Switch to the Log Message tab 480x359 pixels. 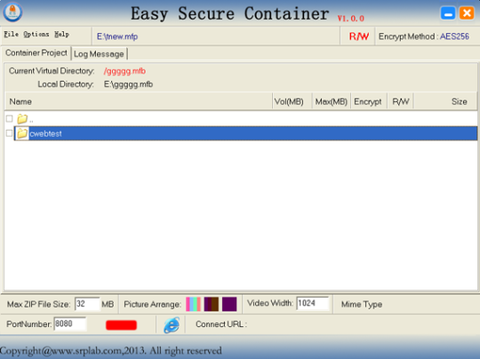[x=99, y=54]
